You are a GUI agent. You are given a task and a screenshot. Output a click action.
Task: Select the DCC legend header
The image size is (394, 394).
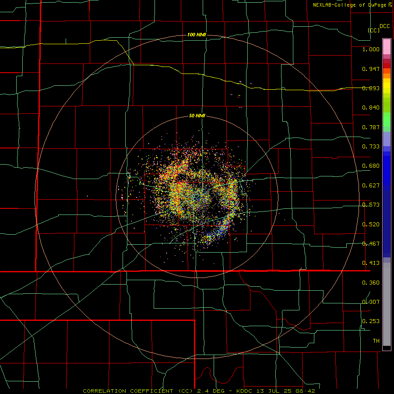click(385, 26)
